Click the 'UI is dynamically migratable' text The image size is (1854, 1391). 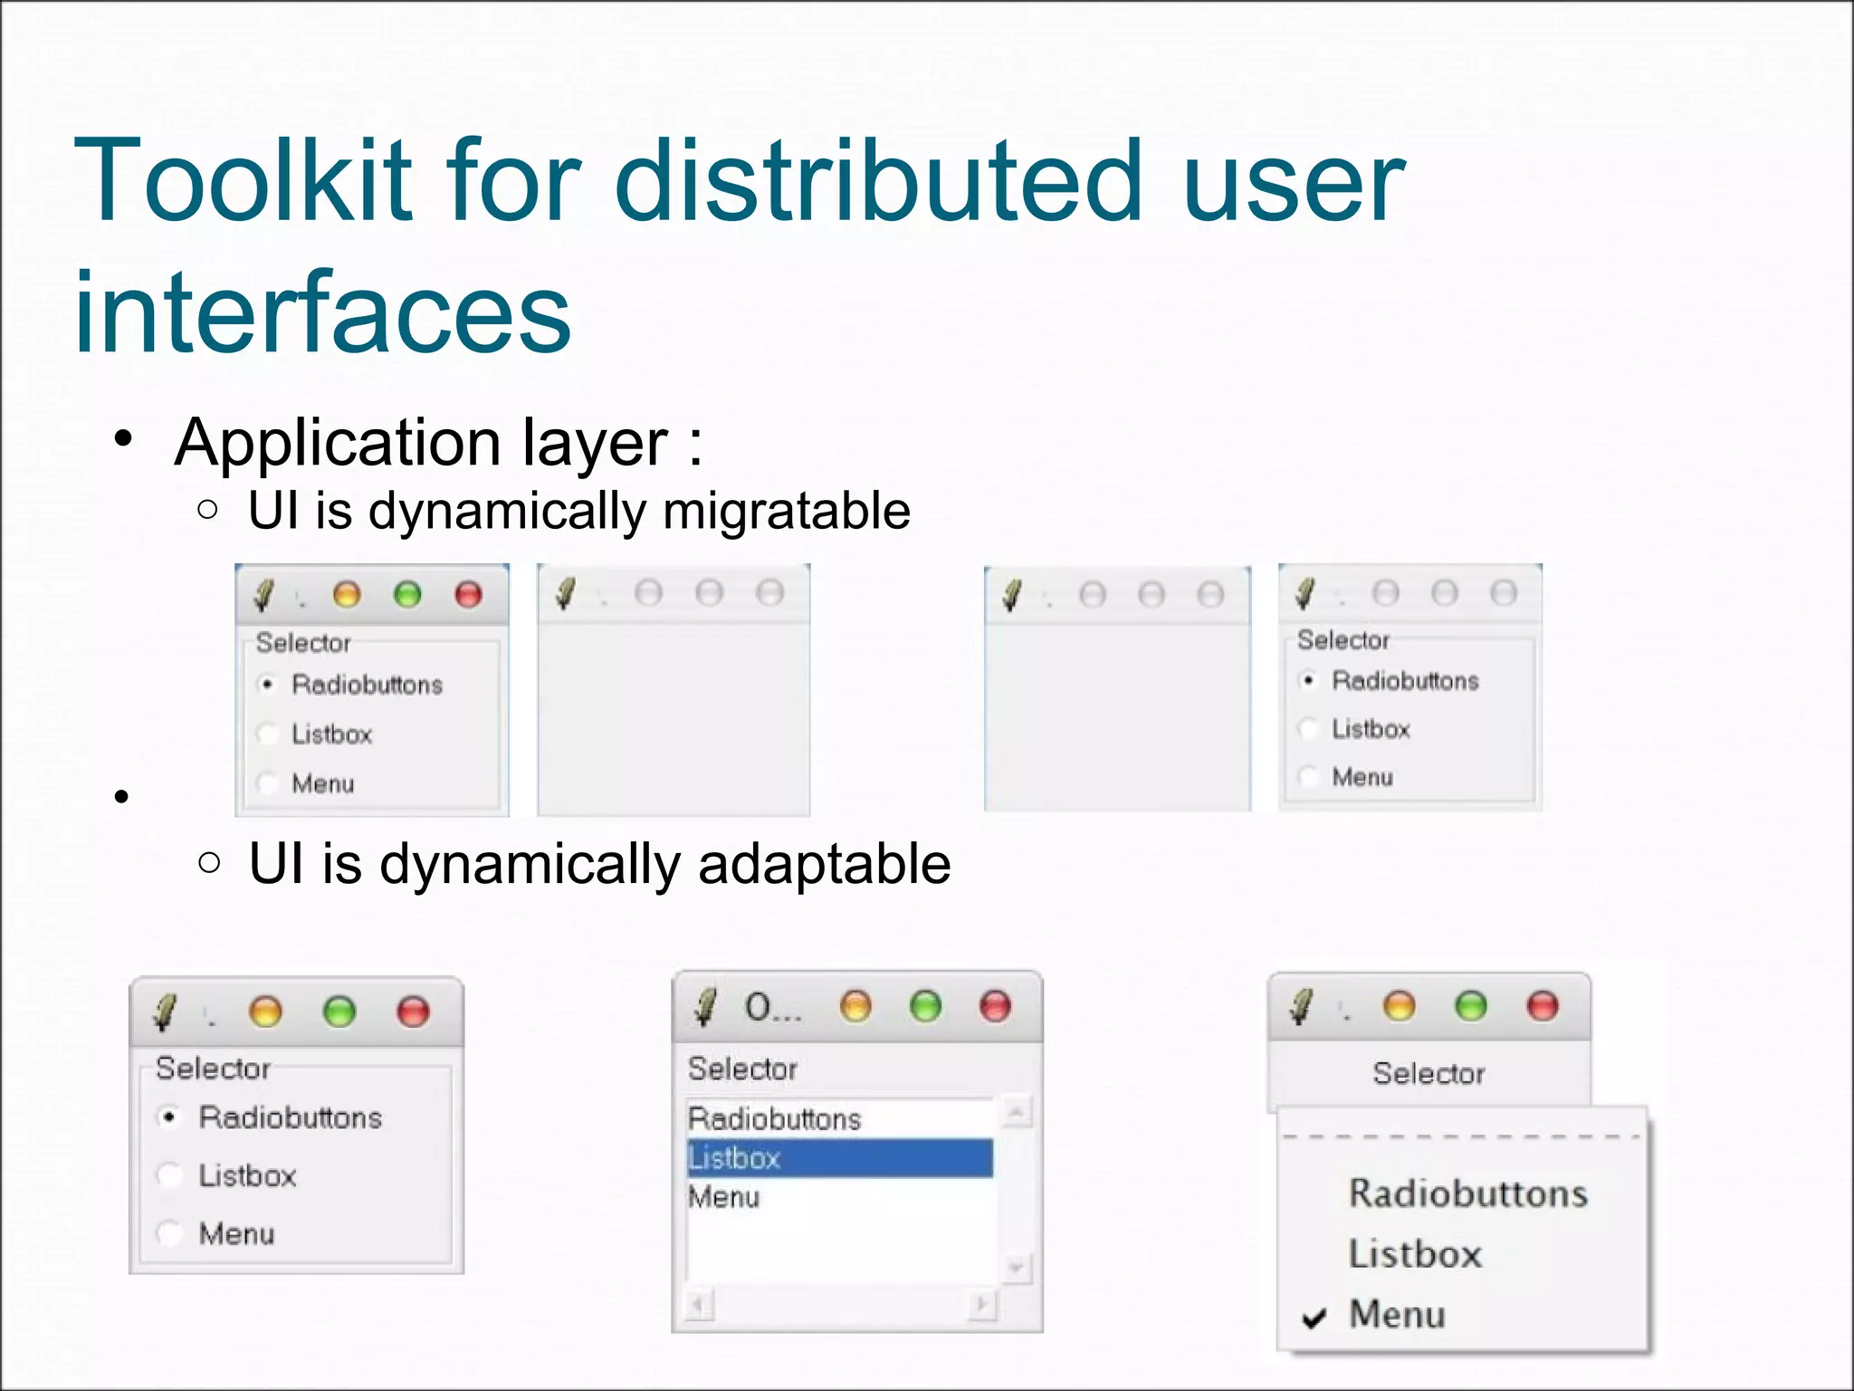579,511
